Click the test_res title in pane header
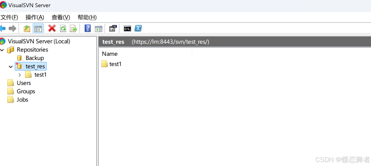 tap(113, 42)
